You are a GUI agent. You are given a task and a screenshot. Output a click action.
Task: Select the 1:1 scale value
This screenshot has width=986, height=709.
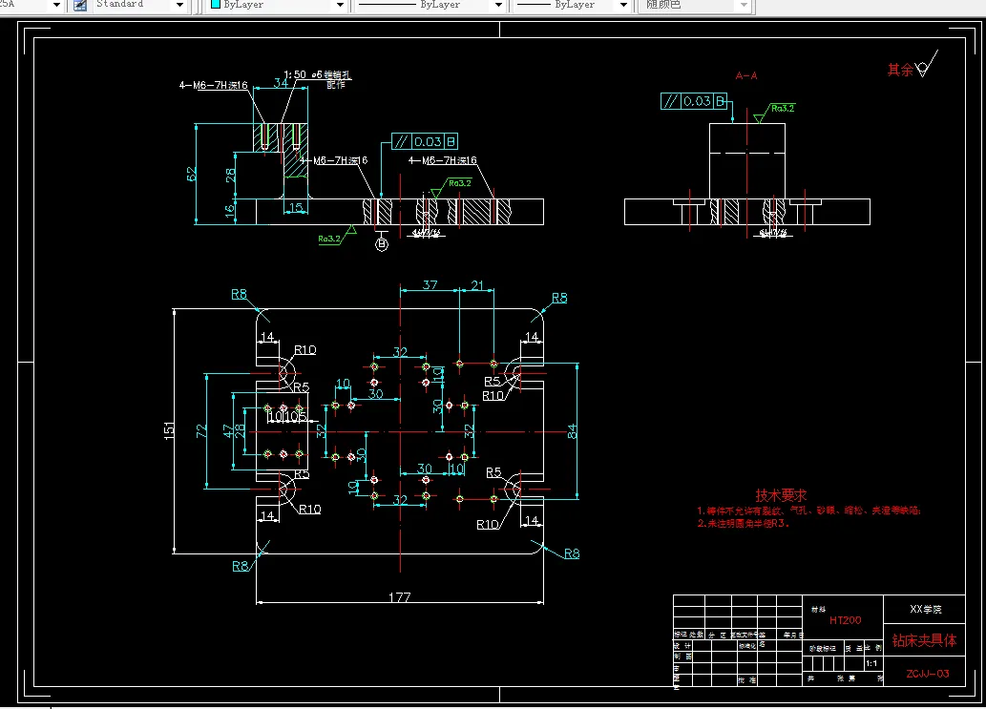point(871,664)
